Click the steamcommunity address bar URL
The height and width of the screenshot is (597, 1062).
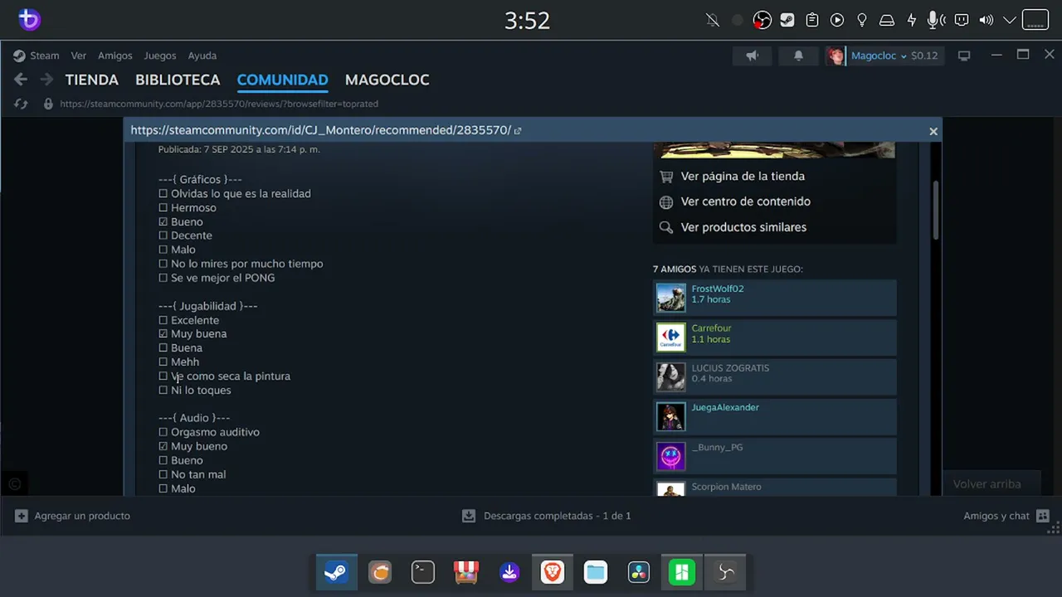coord(219,104)
